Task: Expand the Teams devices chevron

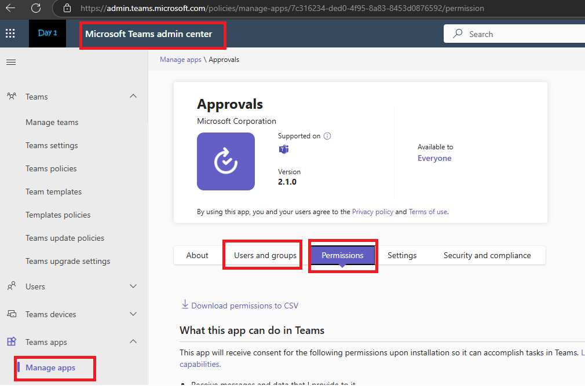Action: tap(133, 314)
